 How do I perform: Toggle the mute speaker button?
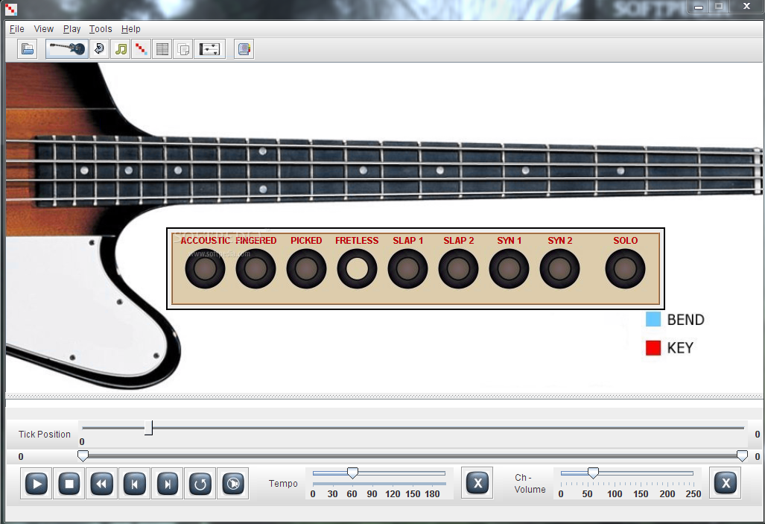point(233,484)
